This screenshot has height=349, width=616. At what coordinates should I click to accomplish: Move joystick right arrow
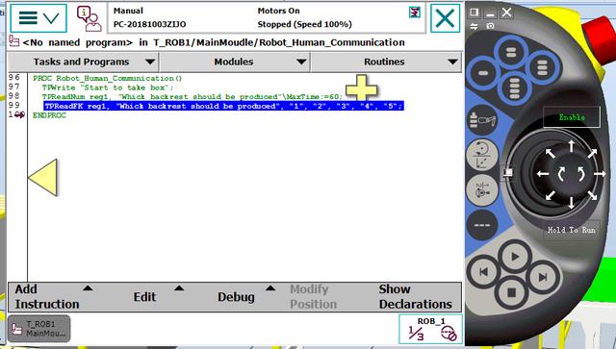coord(600,174)
